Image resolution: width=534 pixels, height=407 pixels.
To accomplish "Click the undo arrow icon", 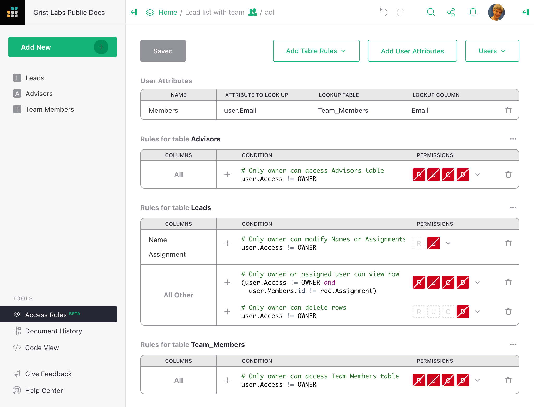I will click(384, 12).
